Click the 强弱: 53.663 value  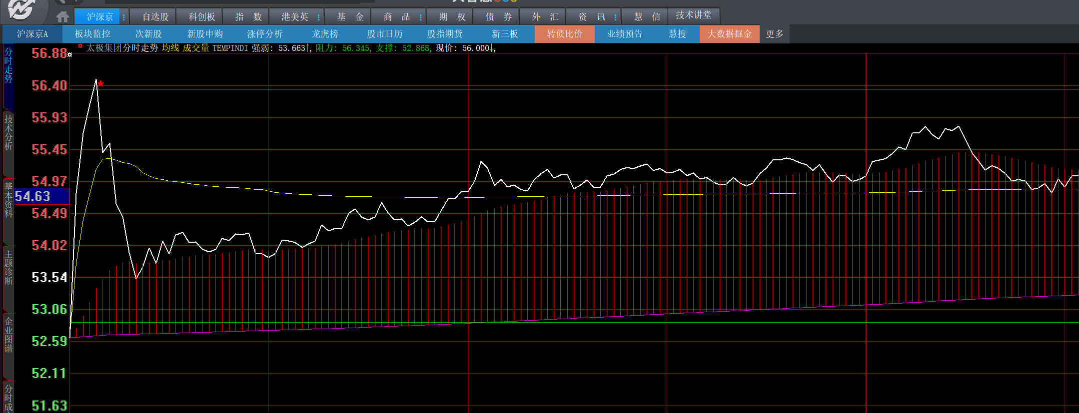click(281, 48)
